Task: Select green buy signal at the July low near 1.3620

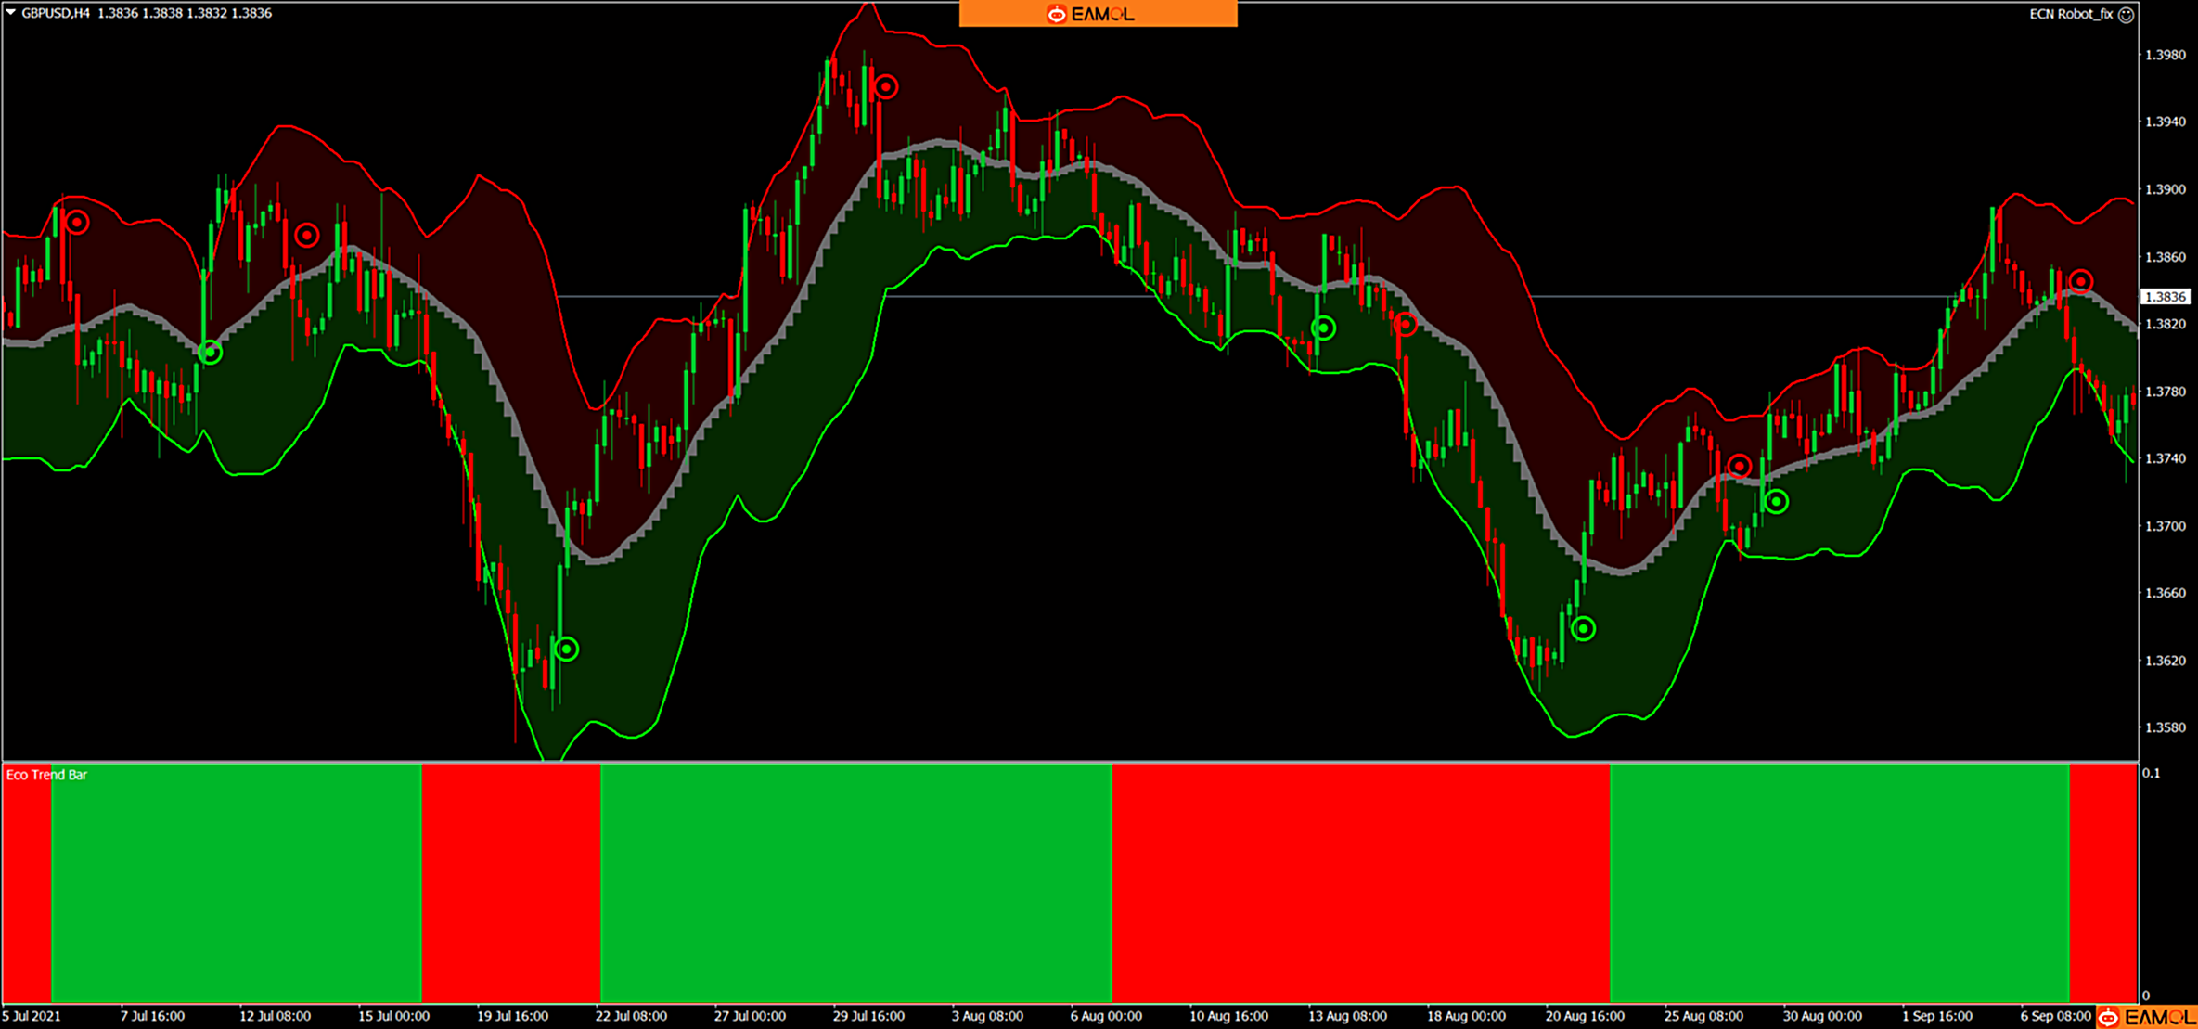Action: tap(567, 649)
